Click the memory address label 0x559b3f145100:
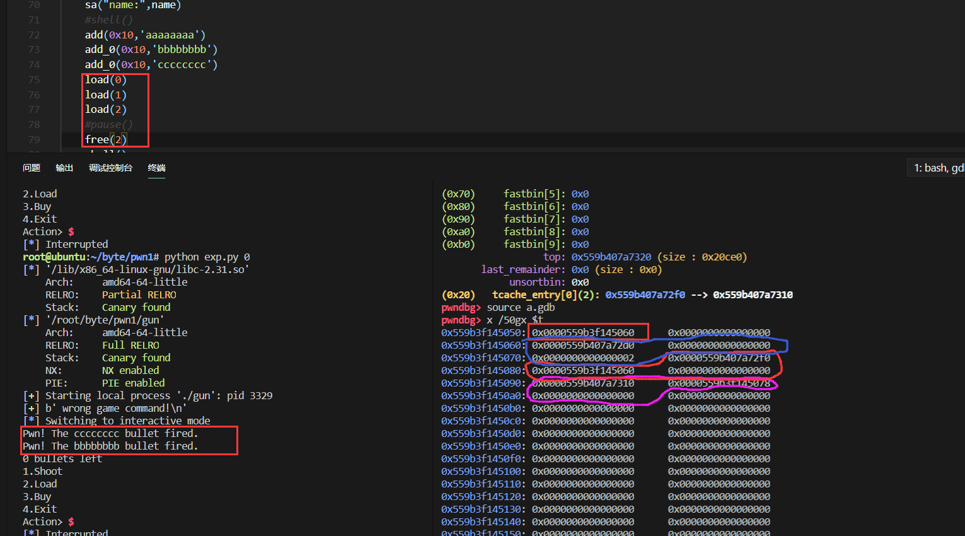Image resolution: width=965 pixels, height=536 pixels. coord(483,471)
